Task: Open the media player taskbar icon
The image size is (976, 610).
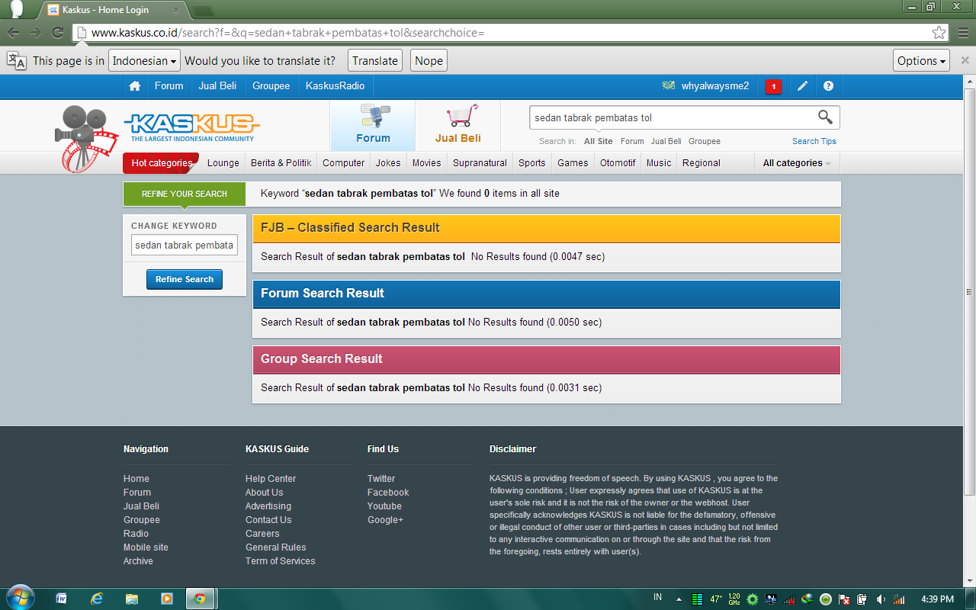Action: click(166, 599)
